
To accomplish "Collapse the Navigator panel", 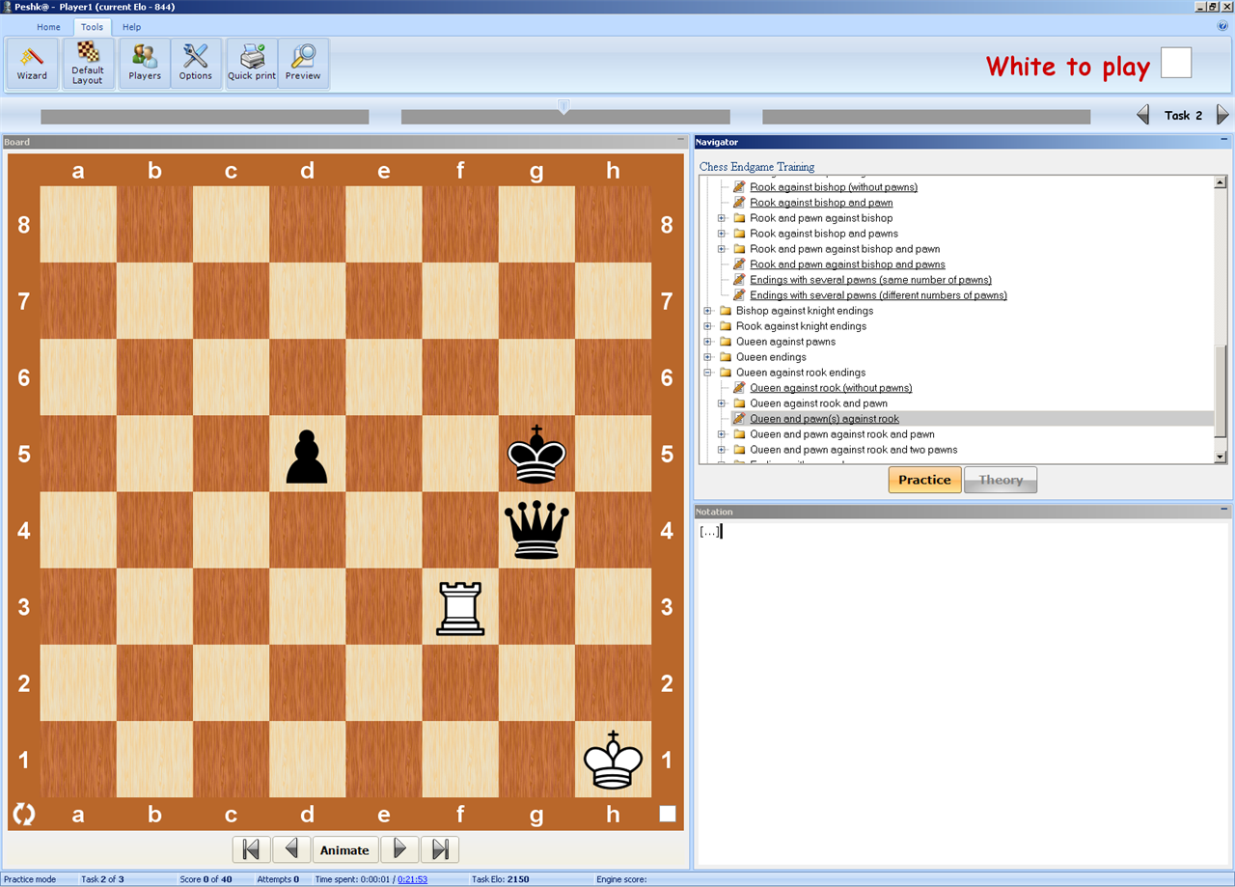I will click(x=1223, y=142).
